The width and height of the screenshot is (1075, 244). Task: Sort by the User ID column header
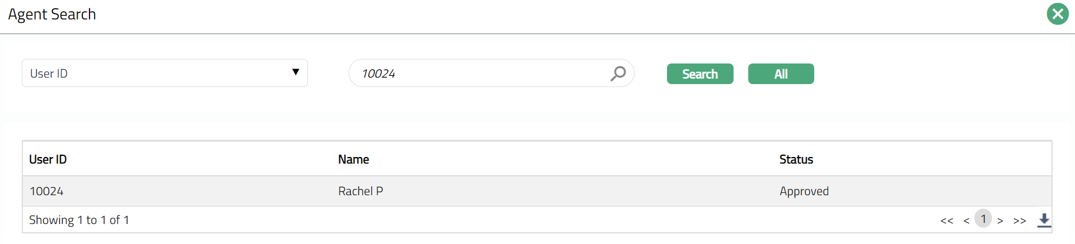48,159
